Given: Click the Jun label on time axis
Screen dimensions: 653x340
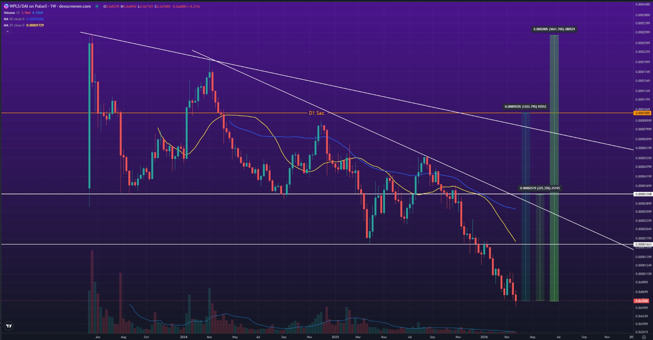Looking at the screenshot, I should pyautogui.click(x=98, y=337).
